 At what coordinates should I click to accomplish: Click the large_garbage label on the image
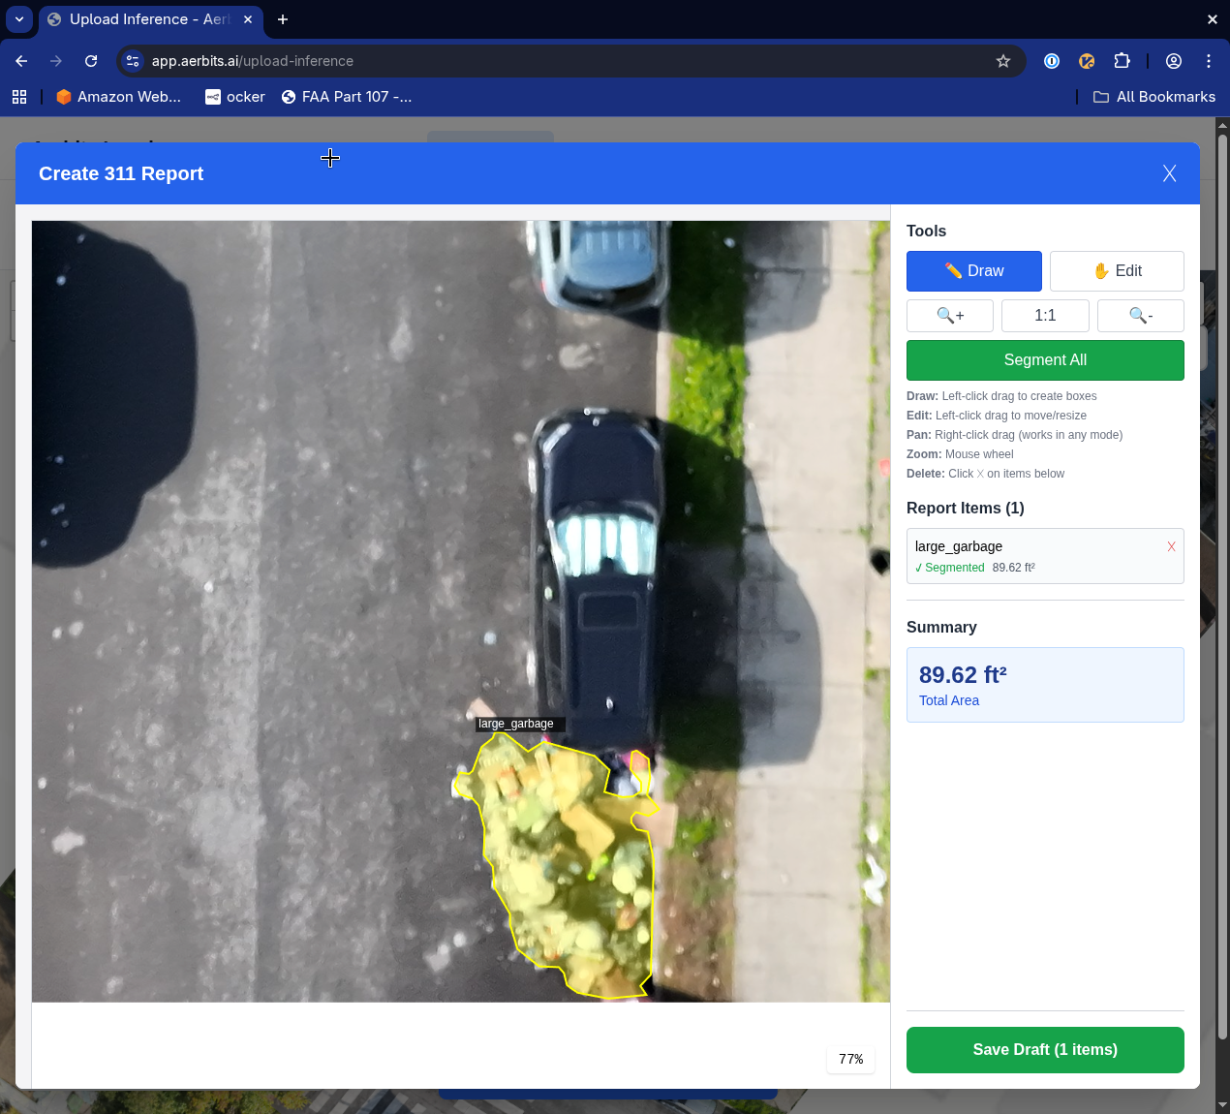[516, 724]
